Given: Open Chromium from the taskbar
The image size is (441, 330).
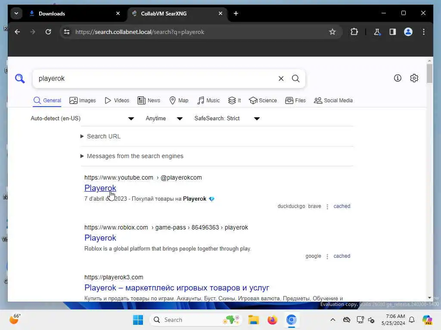Looking at the screenshot, I should click(x=292, y=320).
